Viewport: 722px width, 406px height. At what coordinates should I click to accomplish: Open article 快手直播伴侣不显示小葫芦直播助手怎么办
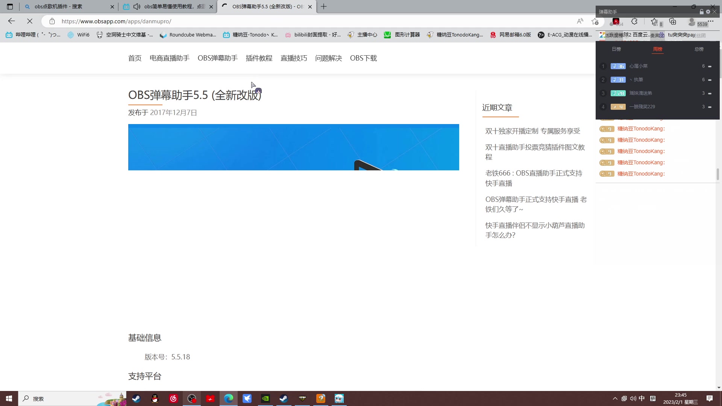click(535, 230)
